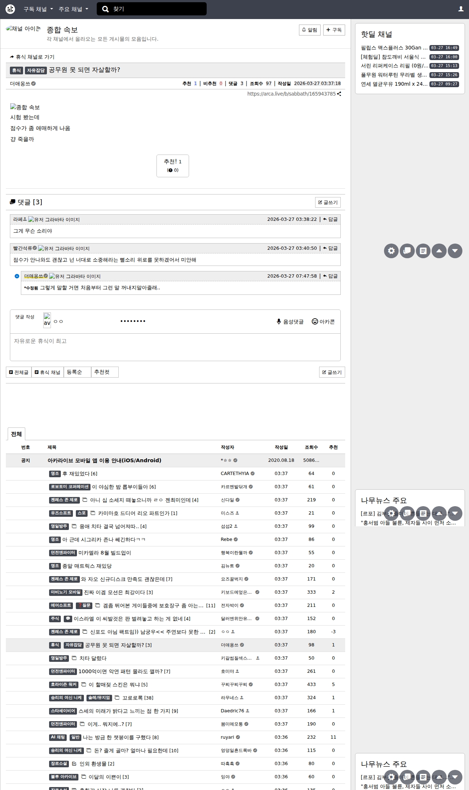Open hot deal 연세 멸균우유 190ml

click(394, 84)
